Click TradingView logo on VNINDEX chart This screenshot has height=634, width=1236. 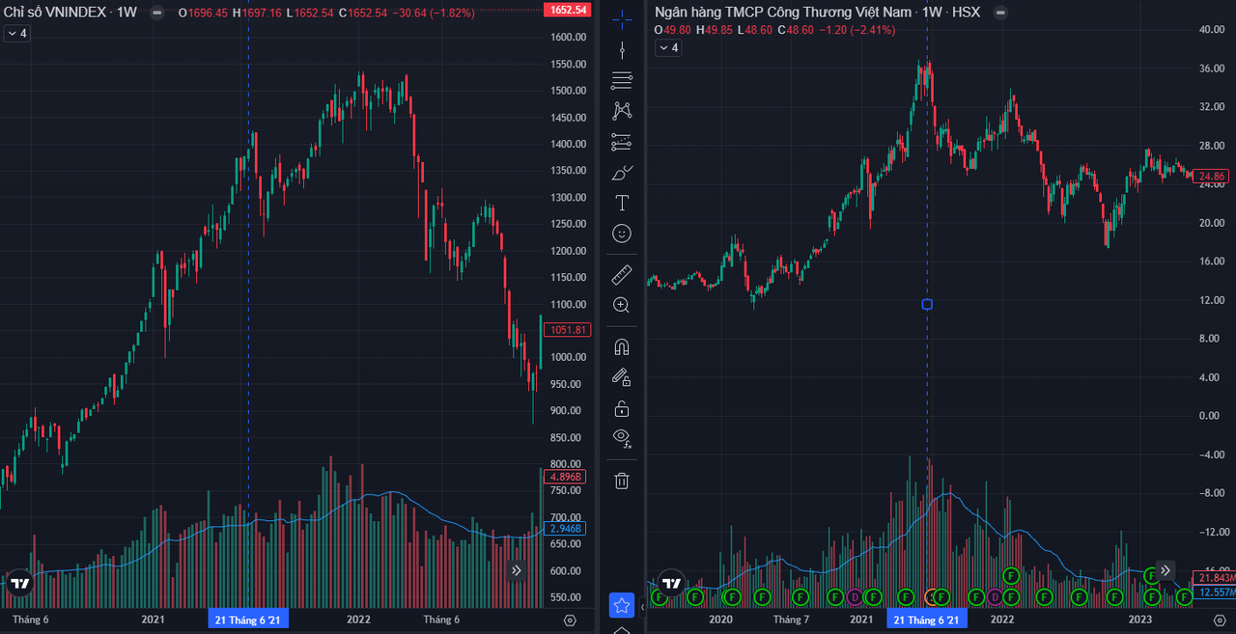coord(19,583)
